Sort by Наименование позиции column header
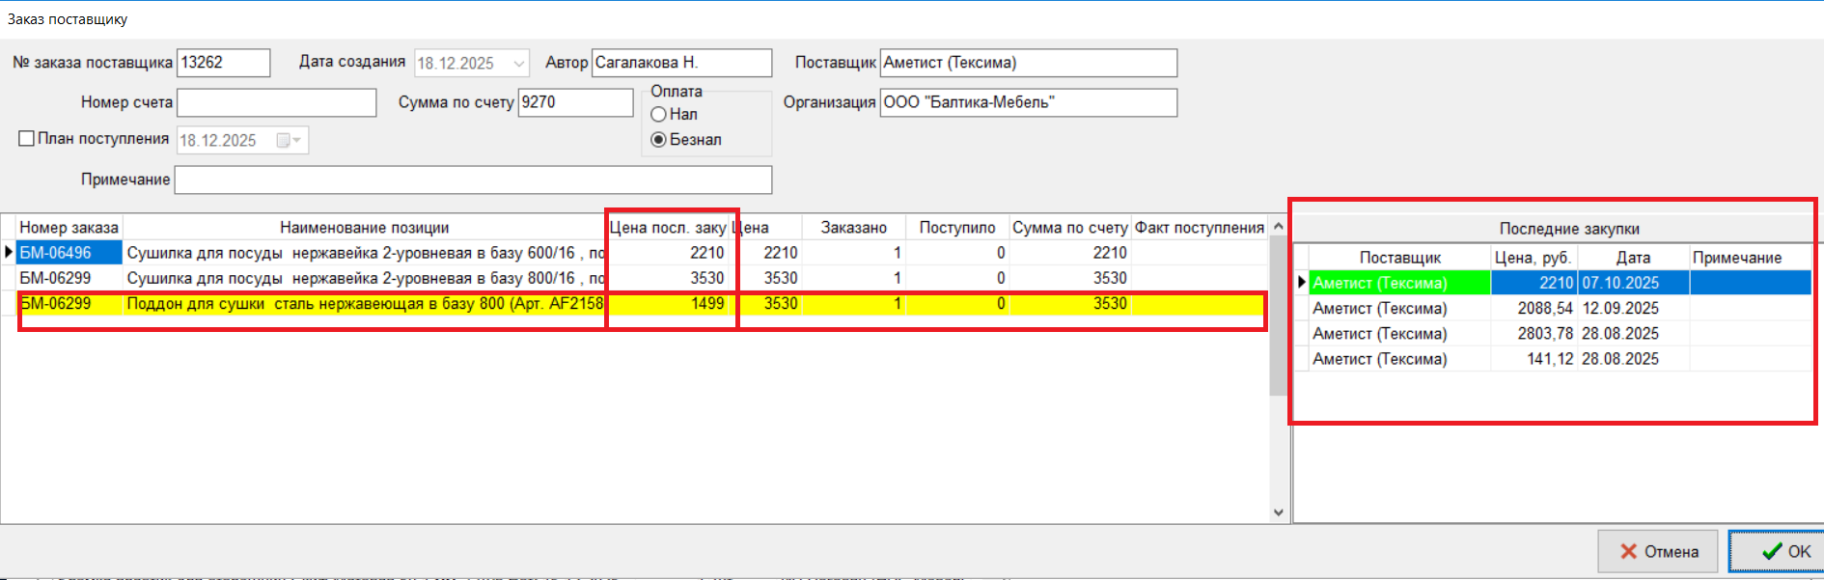1824x580 pixels. 364,228
